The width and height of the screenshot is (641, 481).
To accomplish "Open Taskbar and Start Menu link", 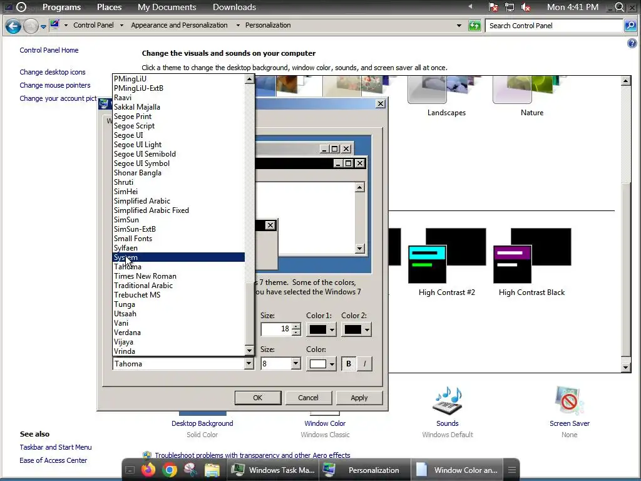I will tap(56, 447).
